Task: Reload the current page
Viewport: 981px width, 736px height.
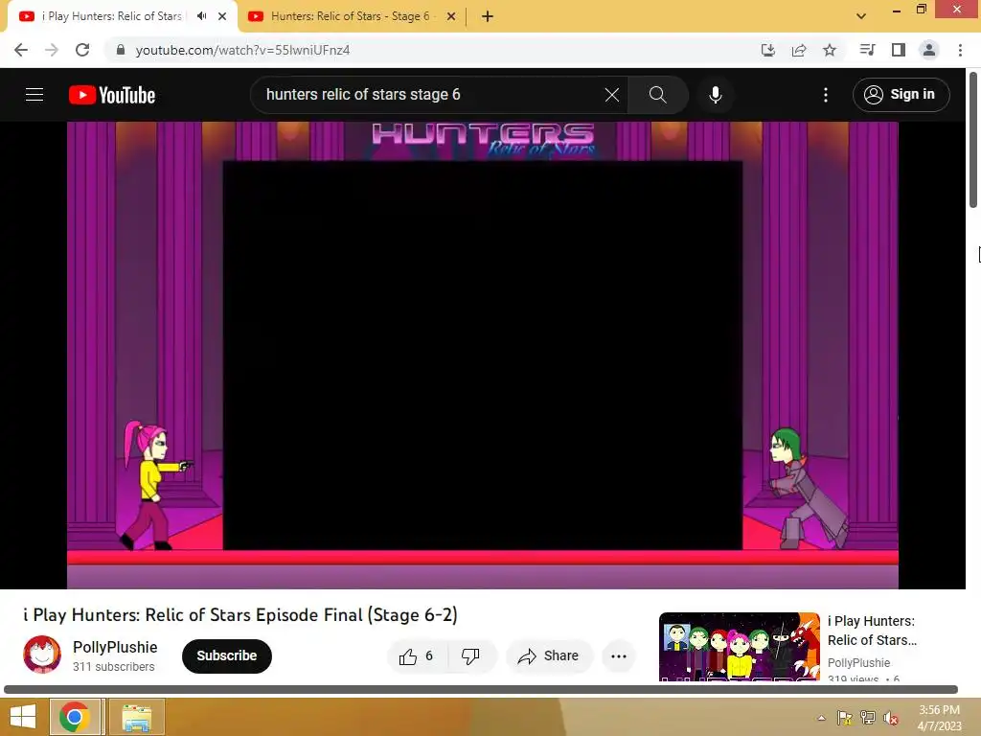Action: coord(82,50)
